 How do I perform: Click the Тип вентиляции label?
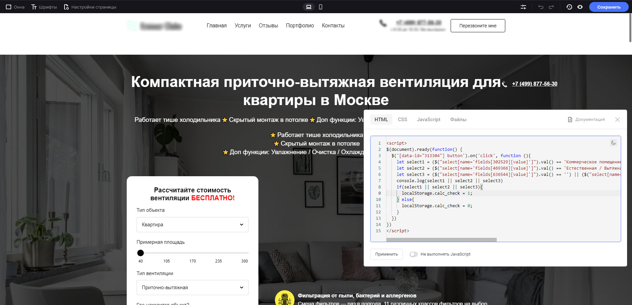point(155,273)
